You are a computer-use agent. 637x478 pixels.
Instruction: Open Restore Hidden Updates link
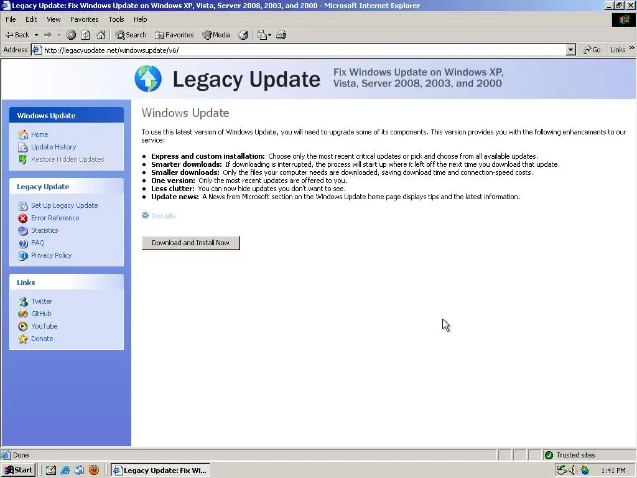pos(67,159)
